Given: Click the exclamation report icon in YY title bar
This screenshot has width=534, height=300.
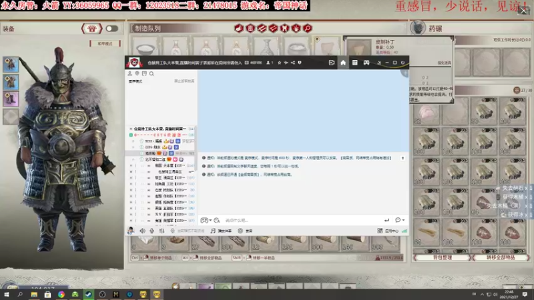Looking at the screenshot, I should [300, 63].
